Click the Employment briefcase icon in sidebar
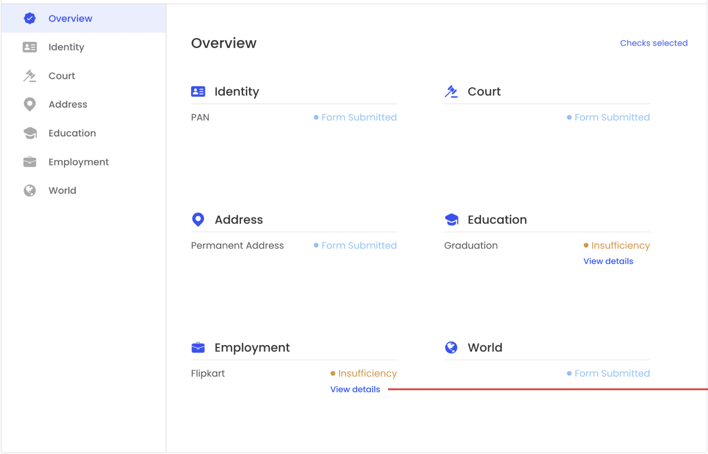Image resolution: width=708 pixels, height=454 pixels. coord(30,162)
